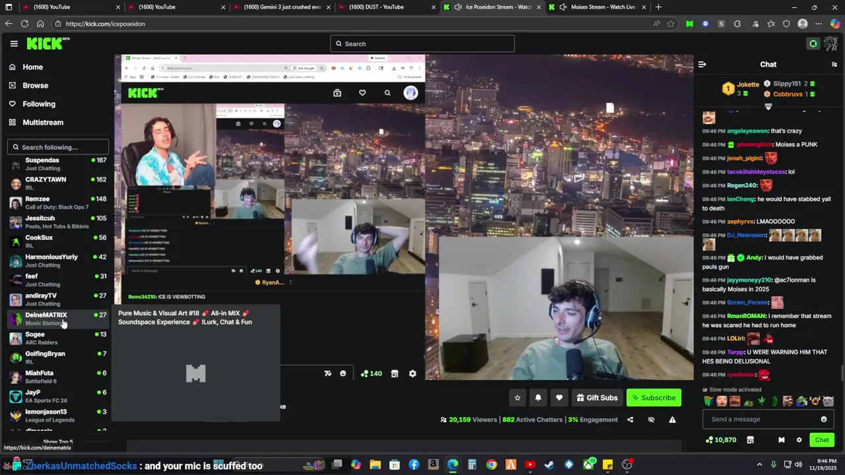845x475 pixels.
Task: Open CookSux channel in sidebar
Action: click(58, 241)
